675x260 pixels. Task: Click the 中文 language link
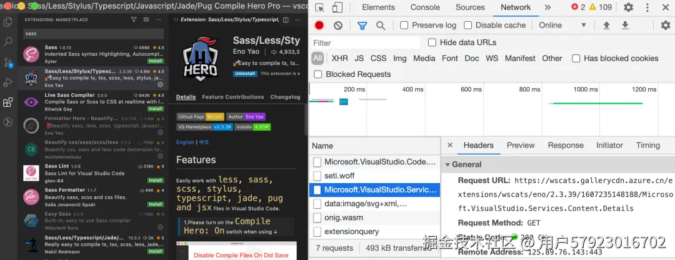tap(204, 142)
